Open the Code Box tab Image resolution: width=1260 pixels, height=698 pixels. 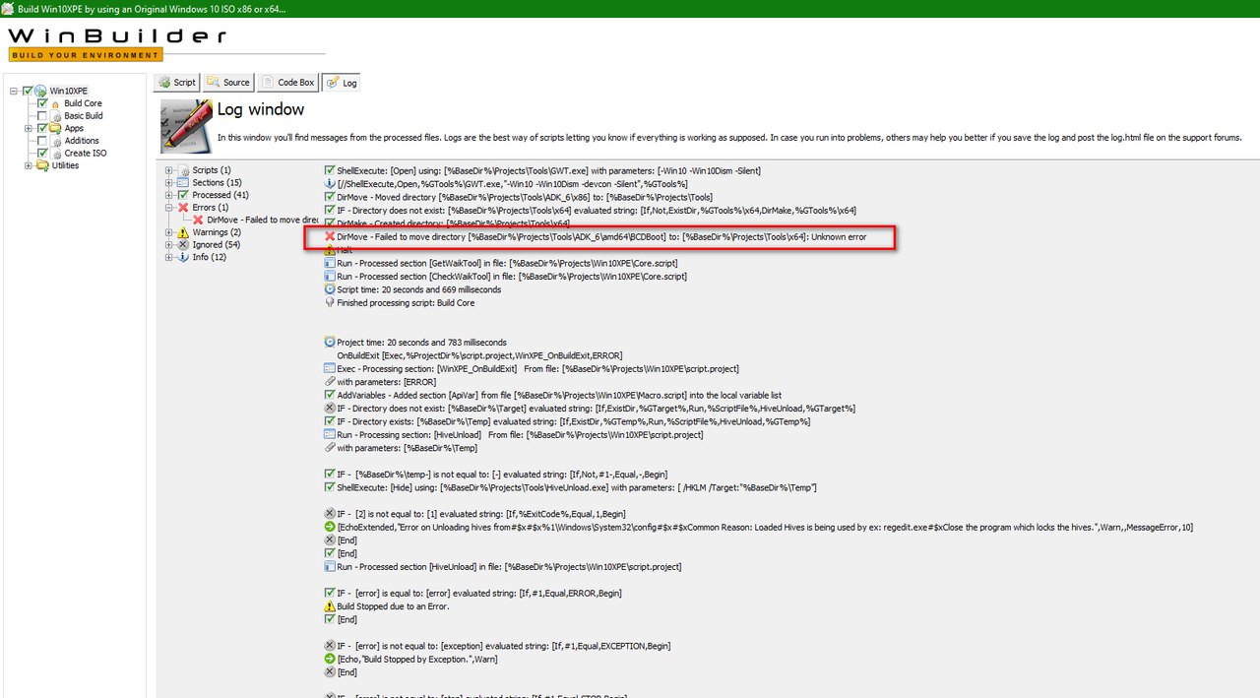tap(288, 83)
